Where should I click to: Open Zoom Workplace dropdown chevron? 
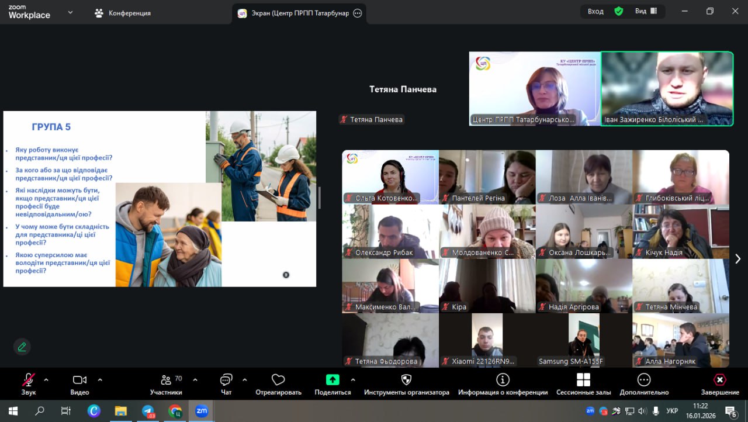click(x=70, y=12)
